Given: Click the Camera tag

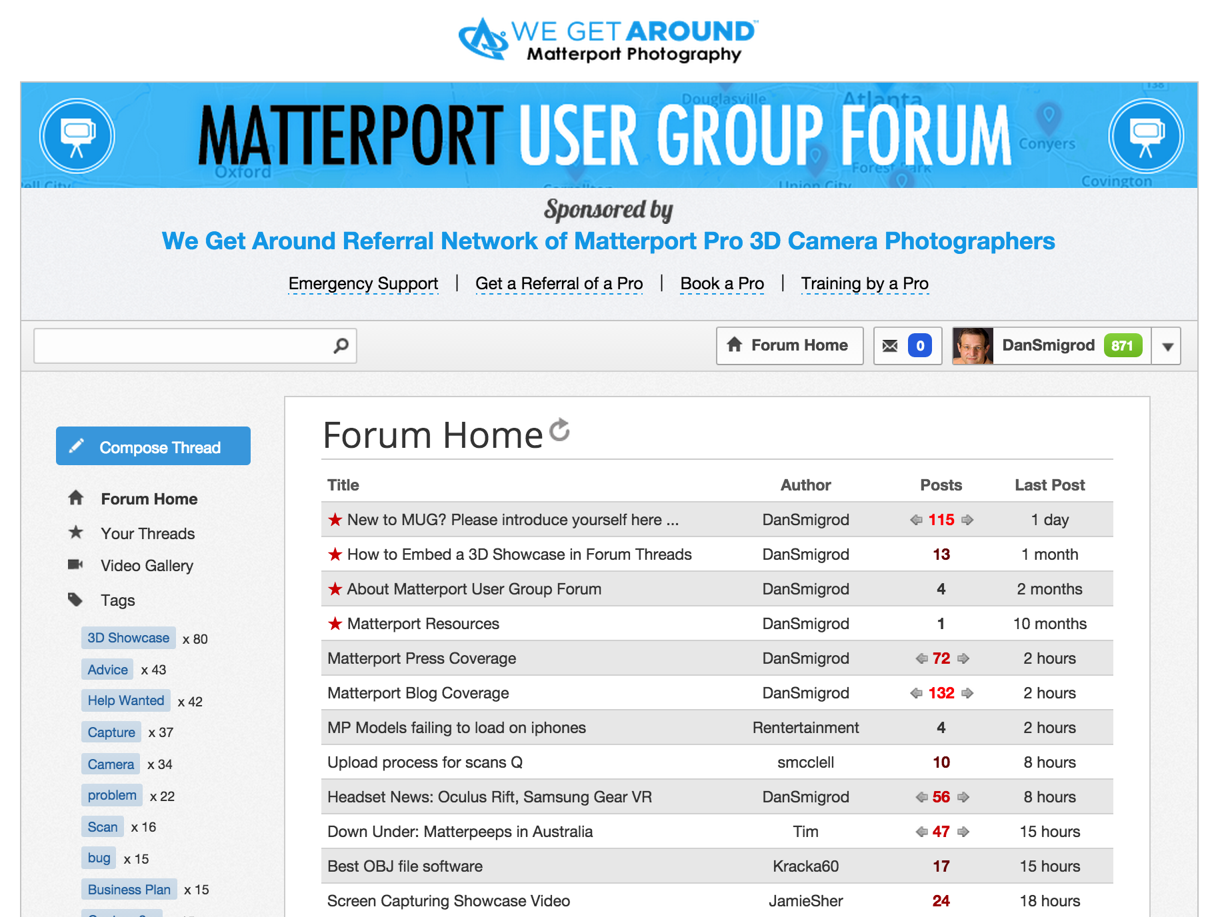Looking at the screenshot, I should (x=111, y=764).
